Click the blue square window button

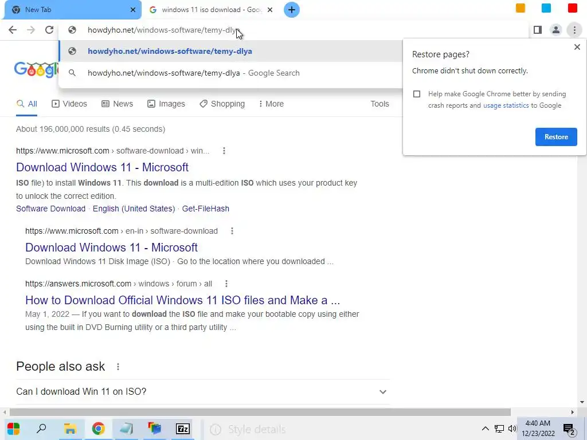(546, 8)
